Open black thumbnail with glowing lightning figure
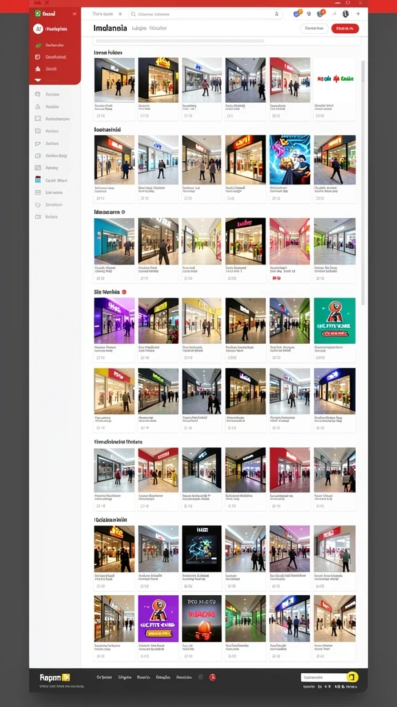Viewport: 397px width, 707px height. (x=202, y=548)
